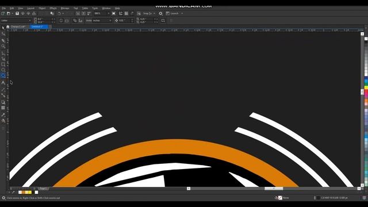The height and width of the screenshot is (207, 368).
Task: Select the Parallel Dimension tool
Action: [x=3, y=90]
